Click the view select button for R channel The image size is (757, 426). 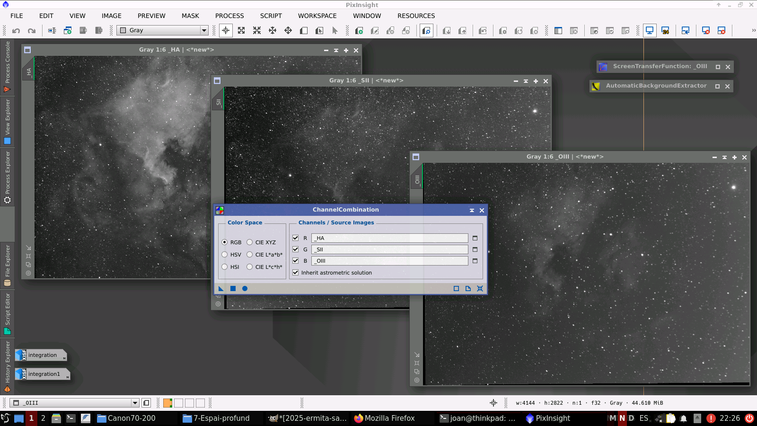click(x=475, y=238)
